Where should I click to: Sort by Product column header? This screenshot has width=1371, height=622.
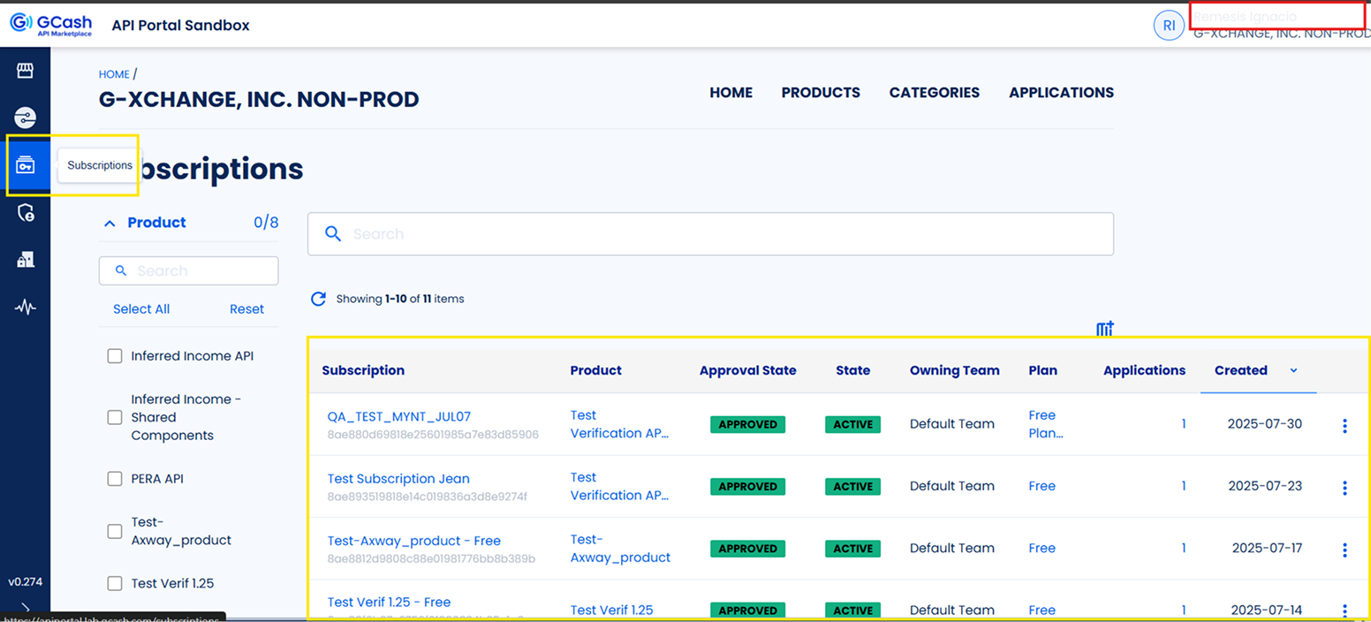[x=595, y=370]
